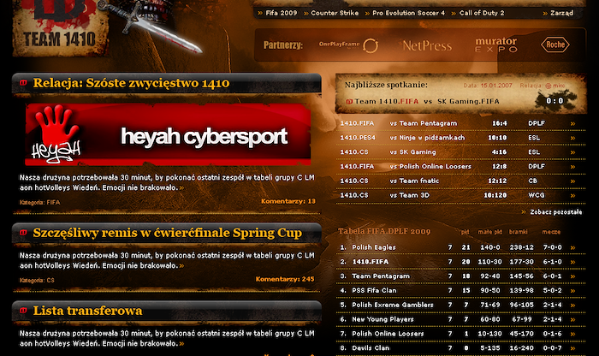Open arrow for Polish Eagles table row

coord(572,247)
